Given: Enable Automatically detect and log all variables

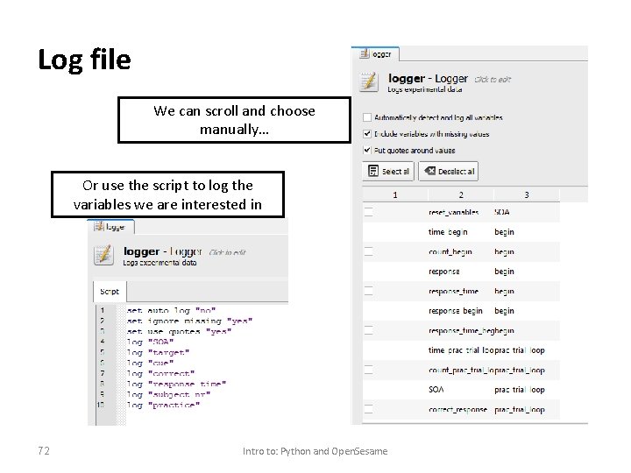Looking at the screenshot, I should pyautogui.click(x=367, y=117).
